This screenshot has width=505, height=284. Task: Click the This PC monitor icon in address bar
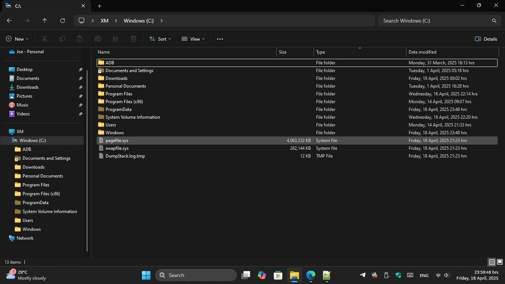82,20
